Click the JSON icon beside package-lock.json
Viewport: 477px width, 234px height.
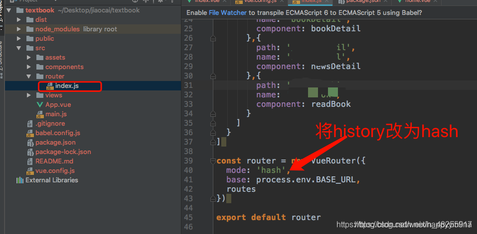point(30,152)
